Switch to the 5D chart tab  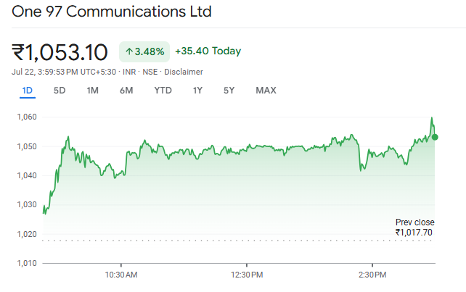click(60, 91)
